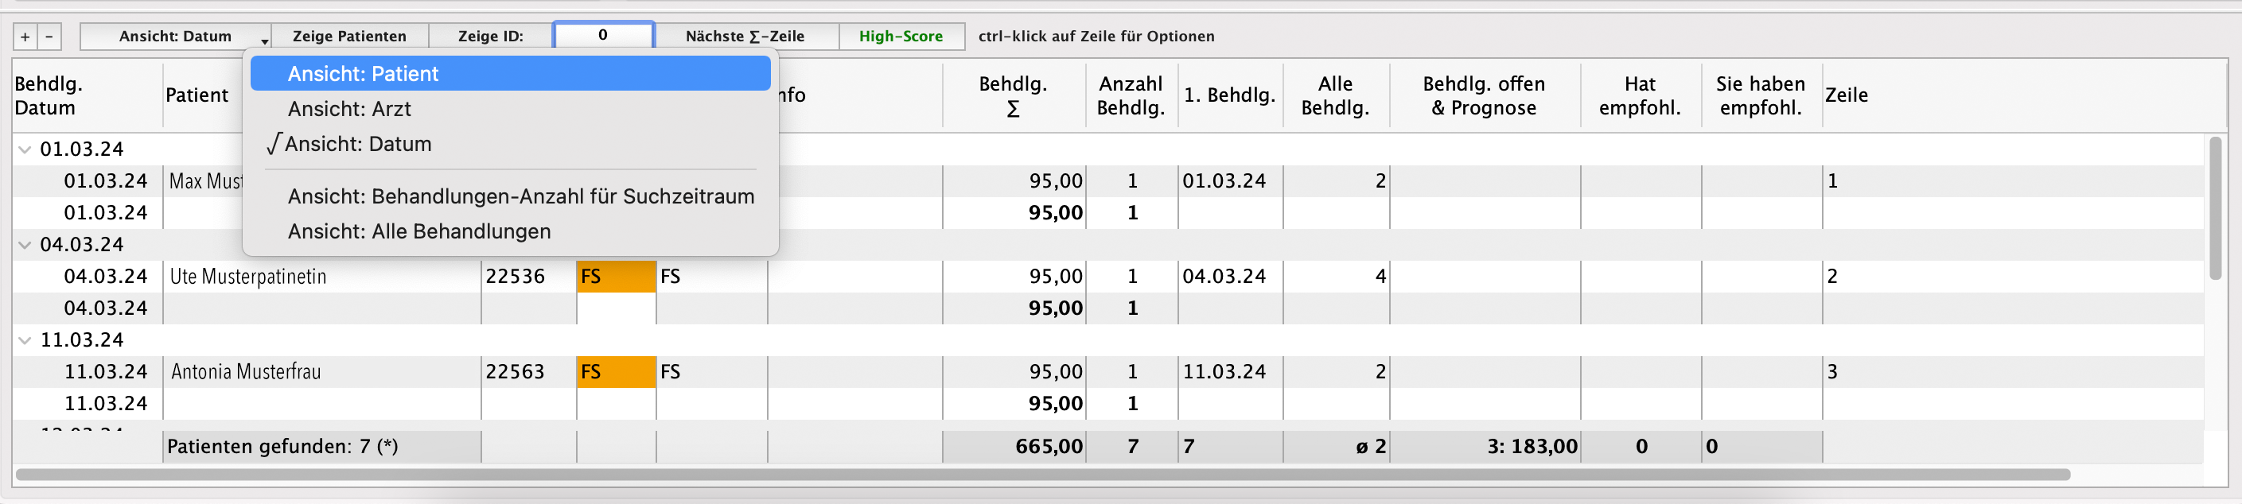Click orange FS cell for Antonia Musterfrau
The height and width of the screenshot is (504, 2242).
click(x=615, y=372)
